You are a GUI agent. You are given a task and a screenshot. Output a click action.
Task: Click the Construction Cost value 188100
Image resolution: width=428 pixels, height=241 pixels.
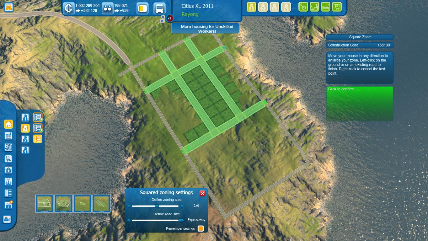(383, 45)
